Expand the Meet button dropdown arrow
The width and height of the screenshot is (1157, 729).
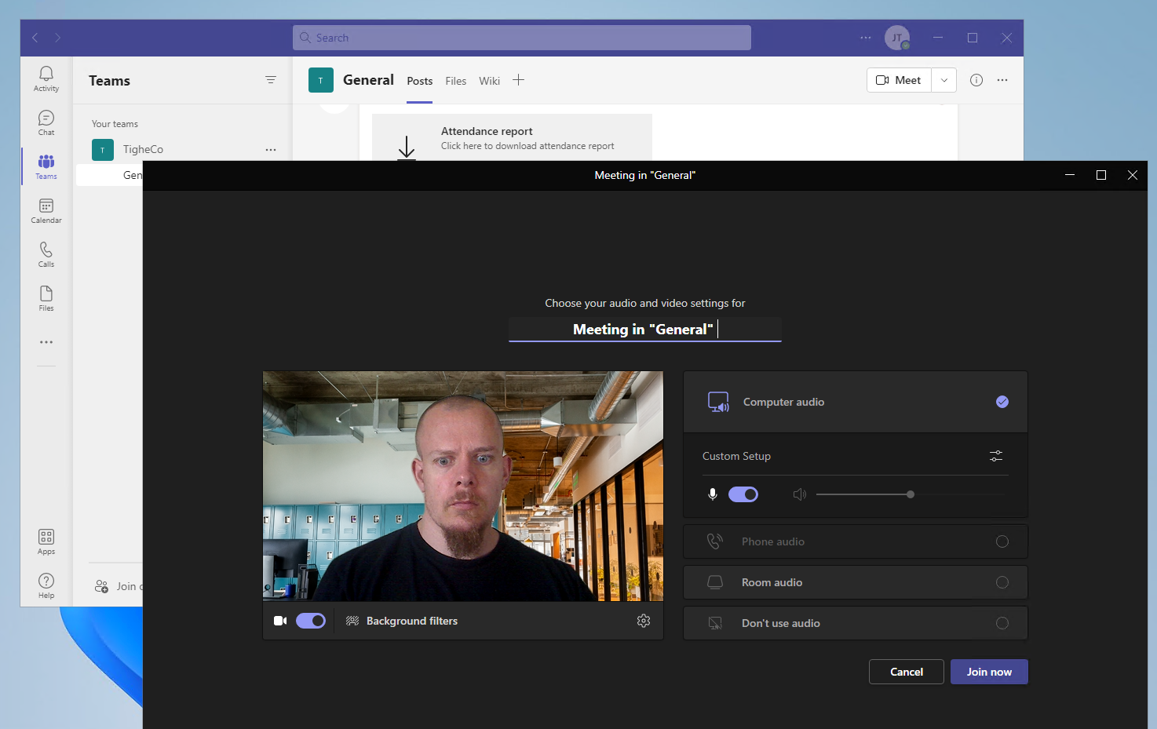coord(944,80)
